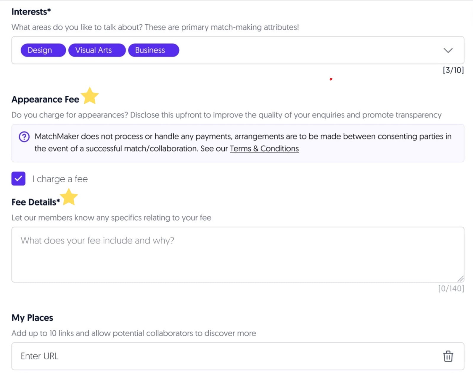The height and width of the screenshot is (373, 473).
Task: Click the help icon beside the MatchMaker notice
Action: click(x=24, y=137)
